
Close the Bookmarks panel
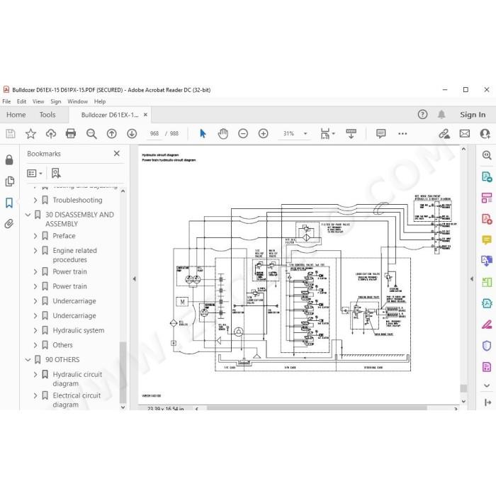pos(117,154)
